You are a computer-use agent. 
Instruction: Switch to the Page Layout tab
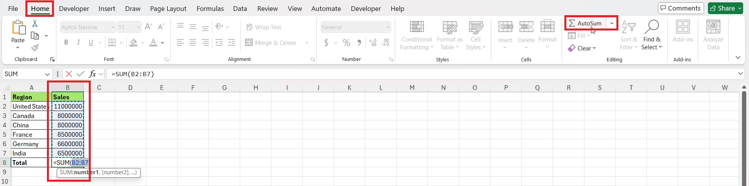tap(168, 9)
